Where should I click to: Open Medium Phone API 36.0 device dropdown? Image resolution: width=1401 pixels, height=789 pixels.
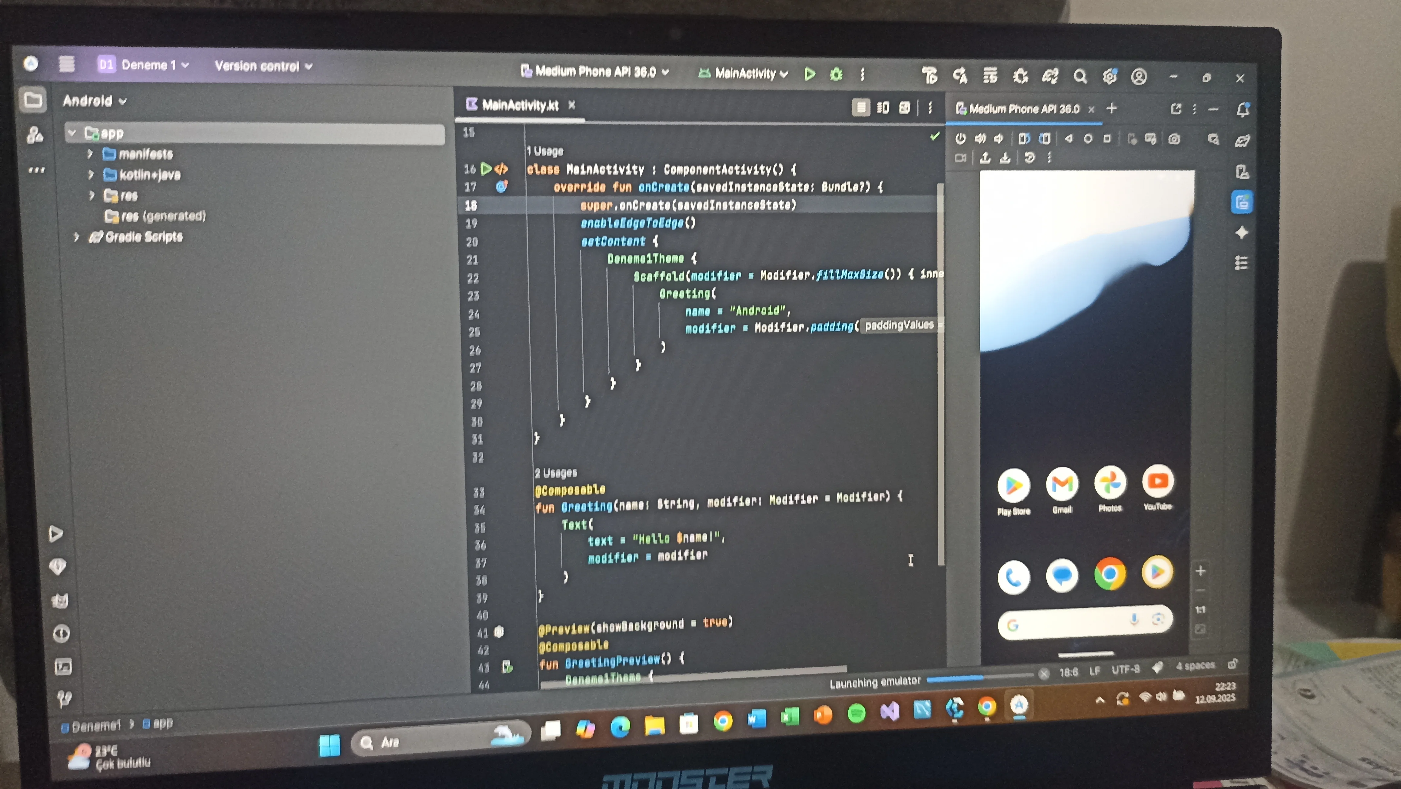[595, 72]
